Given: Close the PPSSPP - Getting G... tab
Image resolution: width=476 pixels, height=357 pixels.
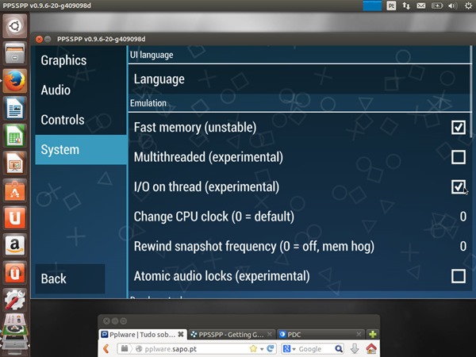Looking at the screenshot, I should coord(269,334).
